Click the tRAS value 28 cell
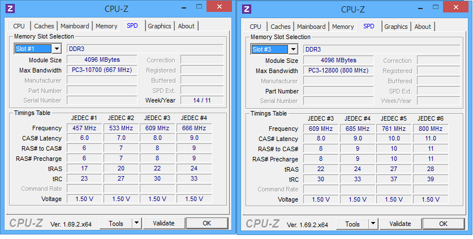The image size is (473, 239). (x=431, y=169)
